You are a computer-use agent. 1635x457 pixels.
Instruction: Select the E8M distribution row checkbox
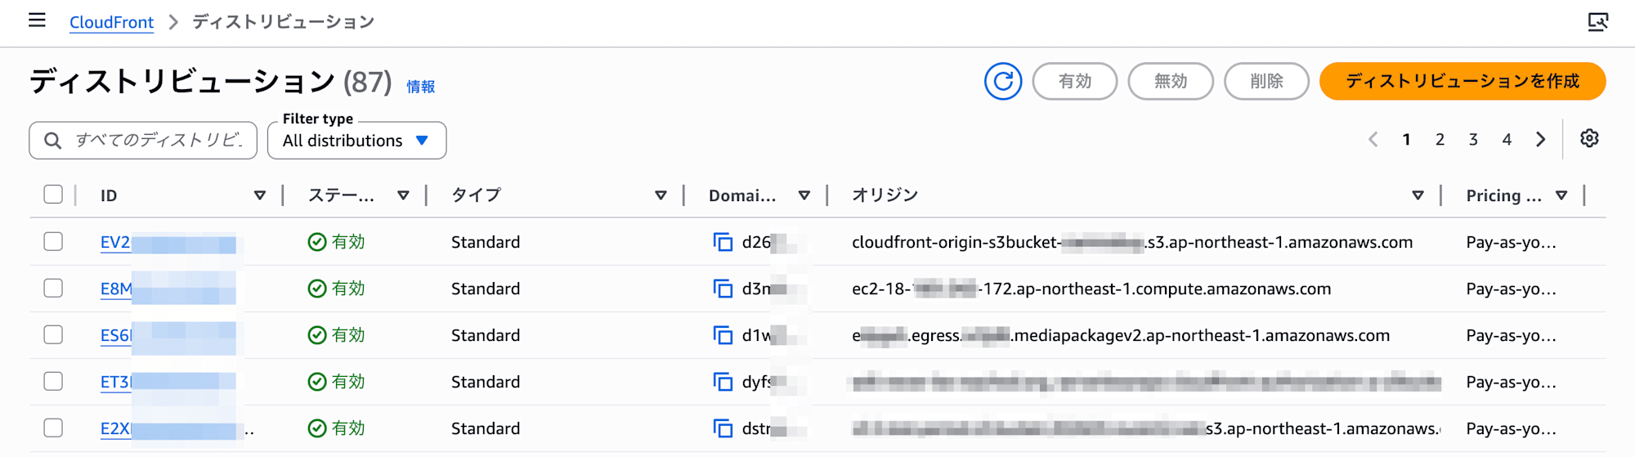53,288
